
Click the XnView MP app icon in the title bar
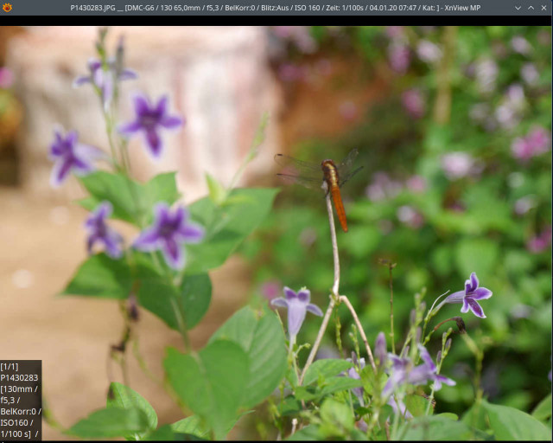point(7,8)
